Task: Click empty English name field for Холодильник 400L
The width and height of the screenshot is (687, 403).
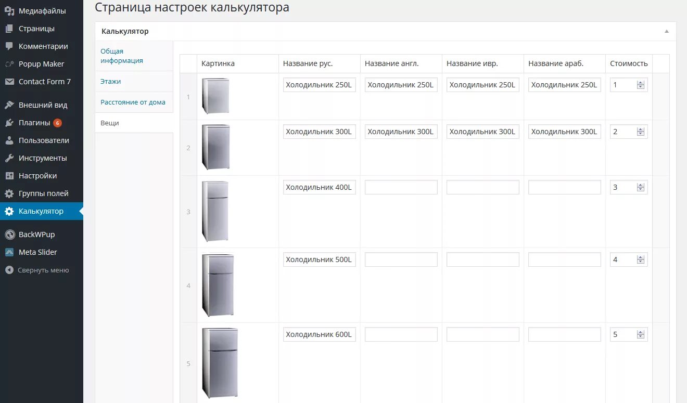Action: [401, 187]
